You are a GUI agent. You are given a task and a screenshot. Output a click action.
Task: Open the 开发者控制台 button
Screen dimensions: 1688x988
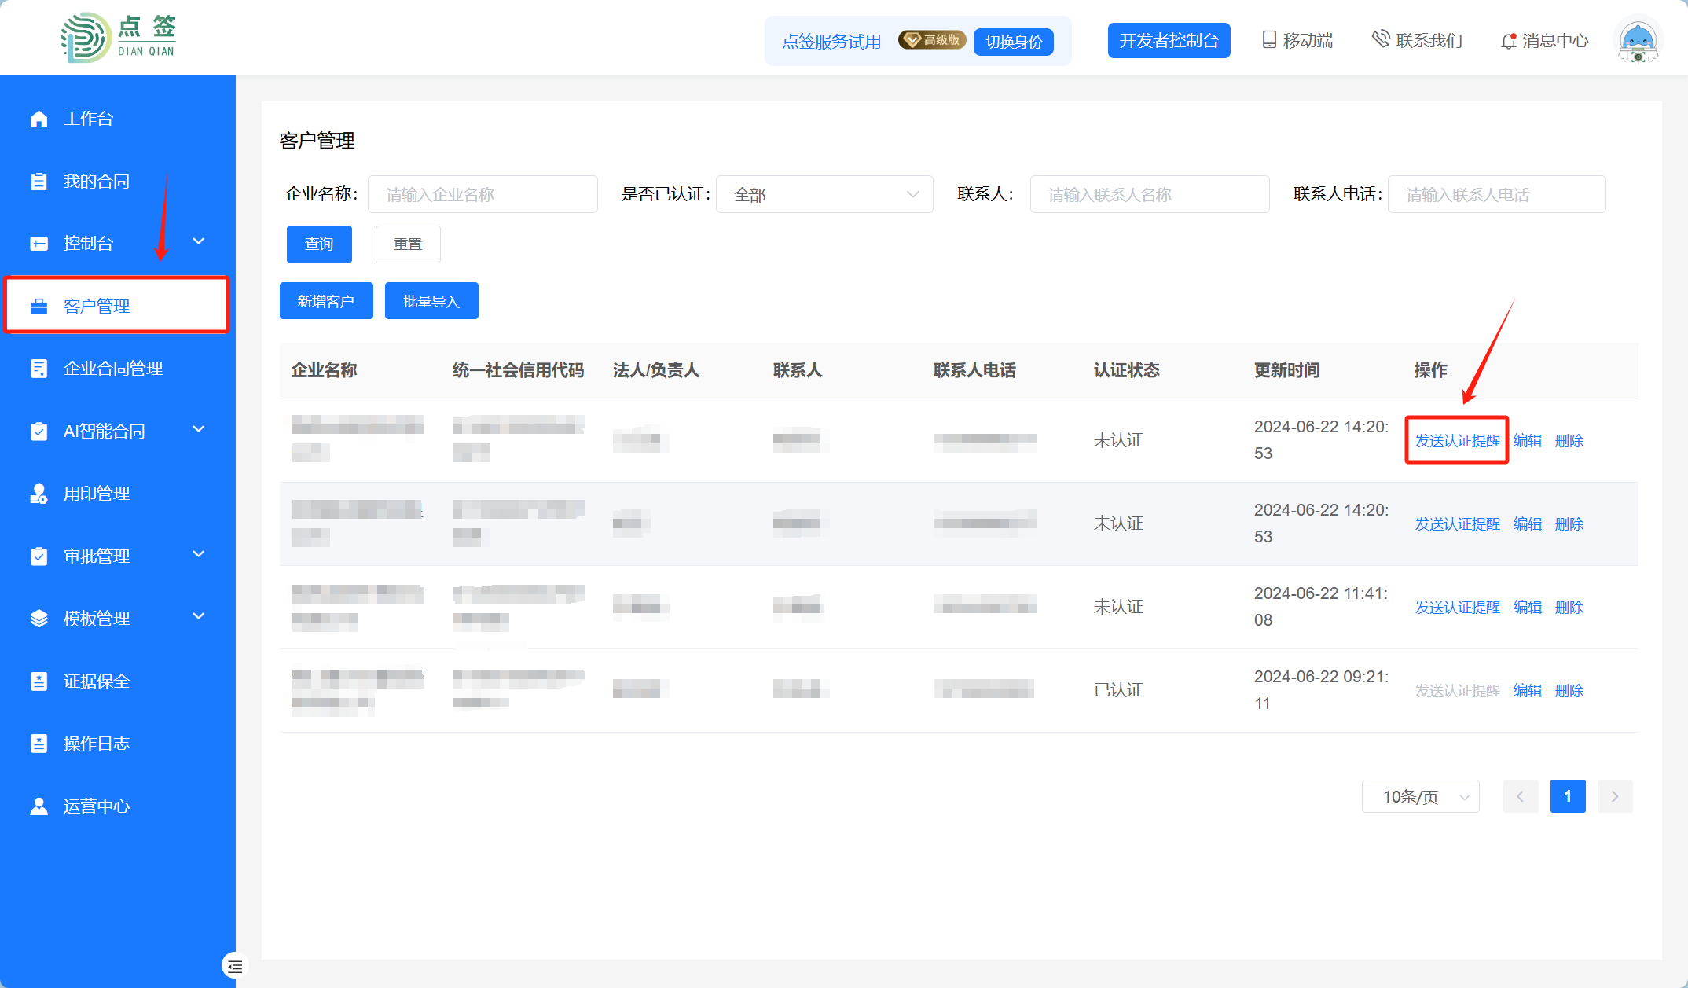(x=1169, y=40)
